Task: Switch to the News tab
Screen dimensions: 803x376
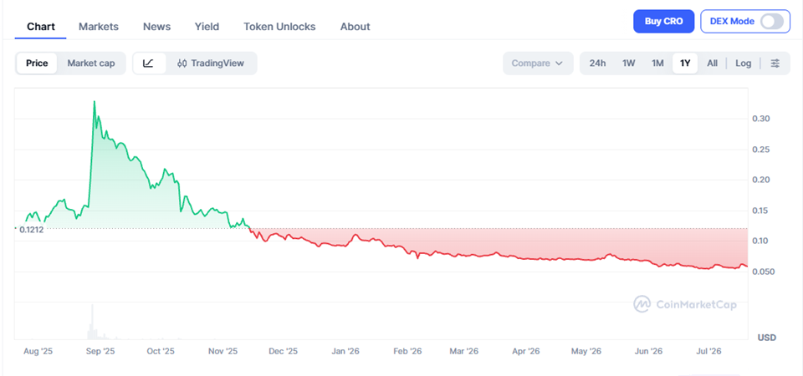Action: pyautogui.click(x=156, y=27)
